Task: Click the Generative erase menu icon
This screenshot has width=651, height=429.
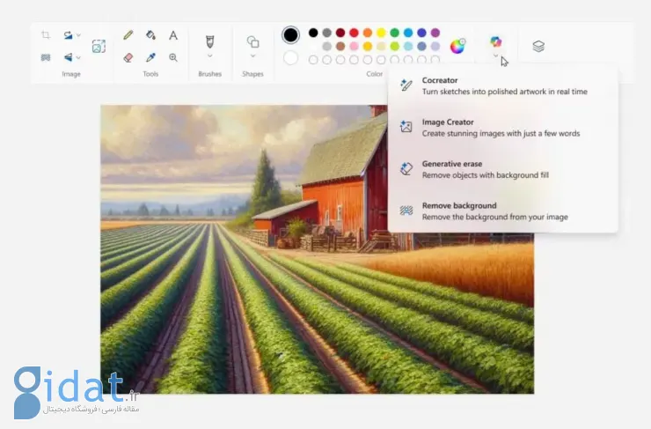Action: 406,168
